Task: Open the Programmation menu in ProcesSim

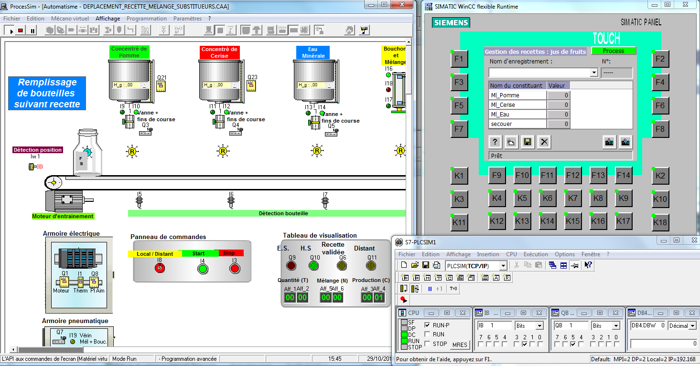Action: pyautogui.click(x=147, y=19)
